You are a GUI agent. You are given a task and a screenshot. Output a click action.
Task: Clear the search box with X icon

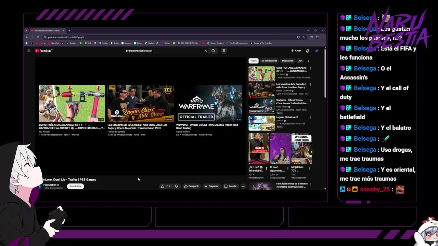[205, 51]
